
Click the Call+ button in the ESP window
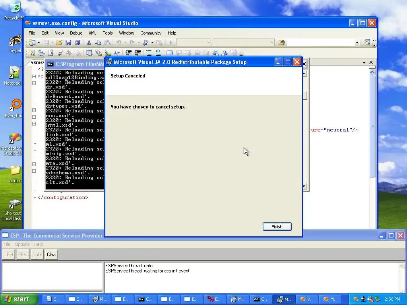(37, 255)
